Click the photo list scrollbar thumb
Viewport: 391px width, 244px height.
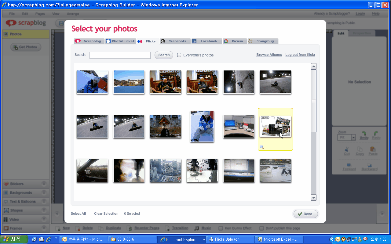[x=314, y=101]
